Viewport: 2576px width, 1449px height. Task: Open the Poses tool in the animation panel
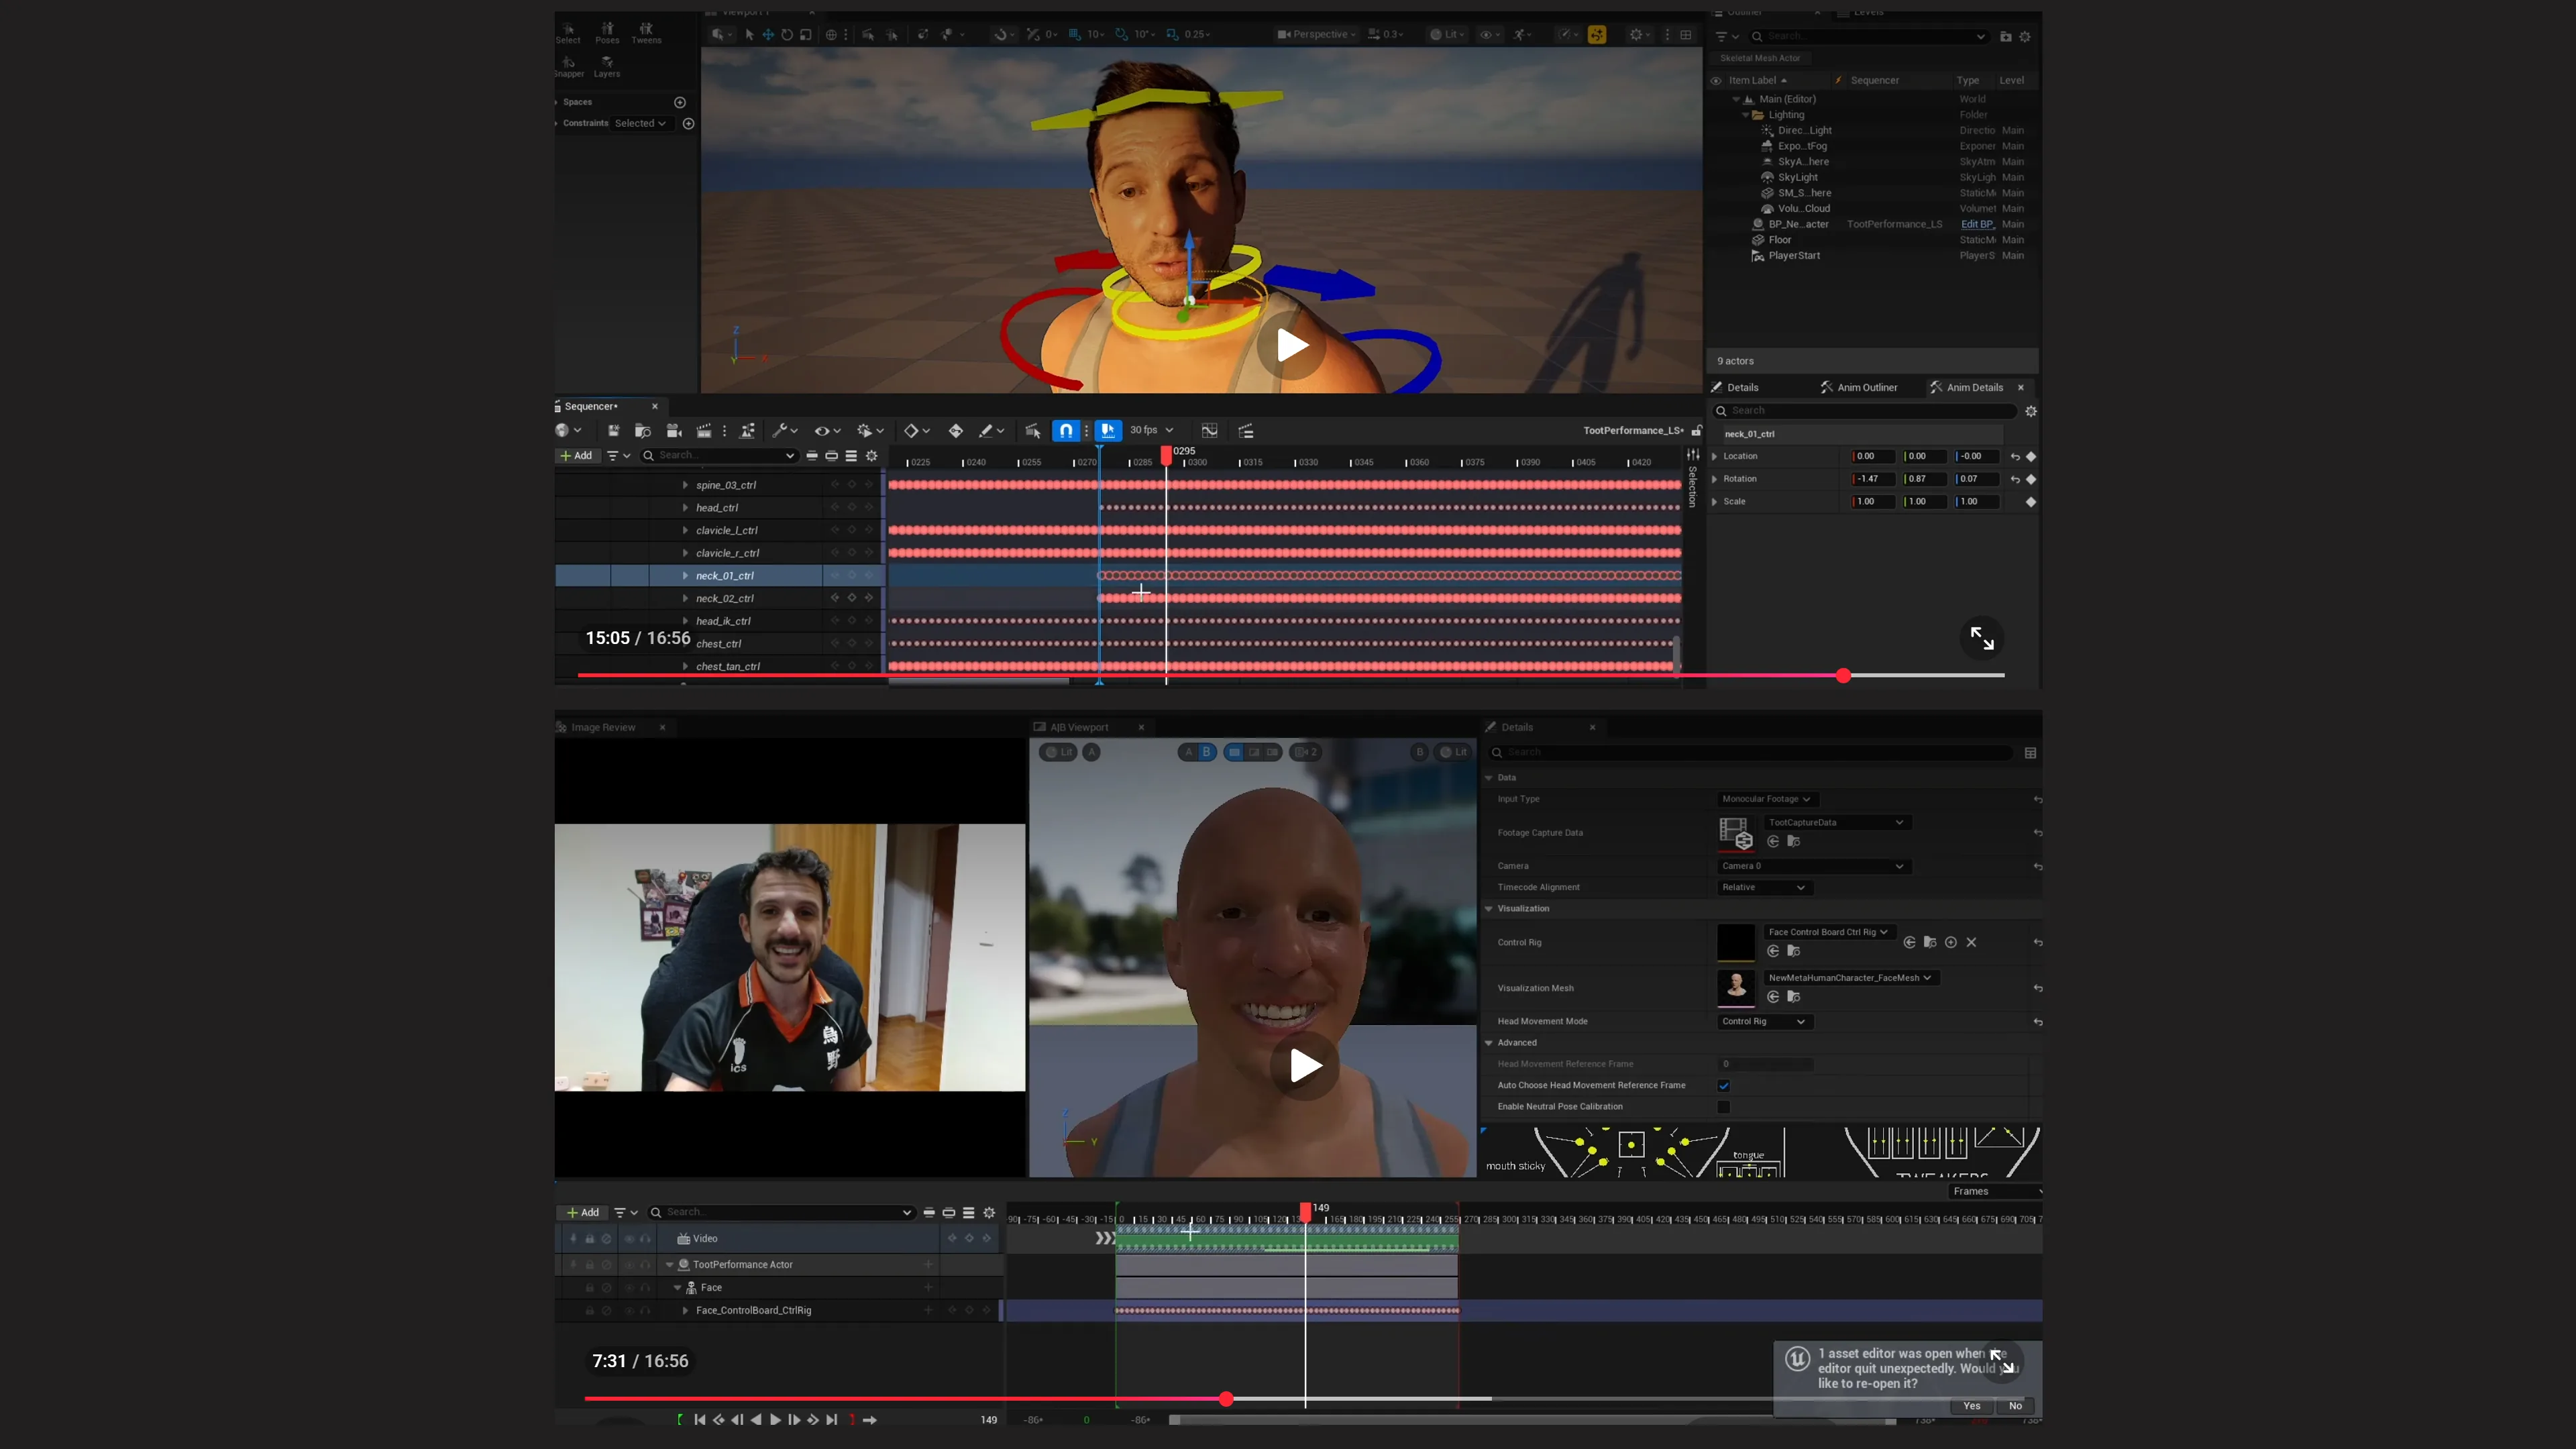click(607, 33)
